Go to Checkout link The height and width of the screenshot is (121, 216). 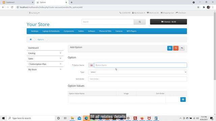tap(181, 13)
